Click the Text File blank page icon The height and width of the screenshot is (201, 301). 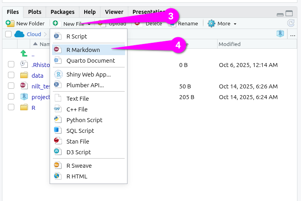coord(58,98)
